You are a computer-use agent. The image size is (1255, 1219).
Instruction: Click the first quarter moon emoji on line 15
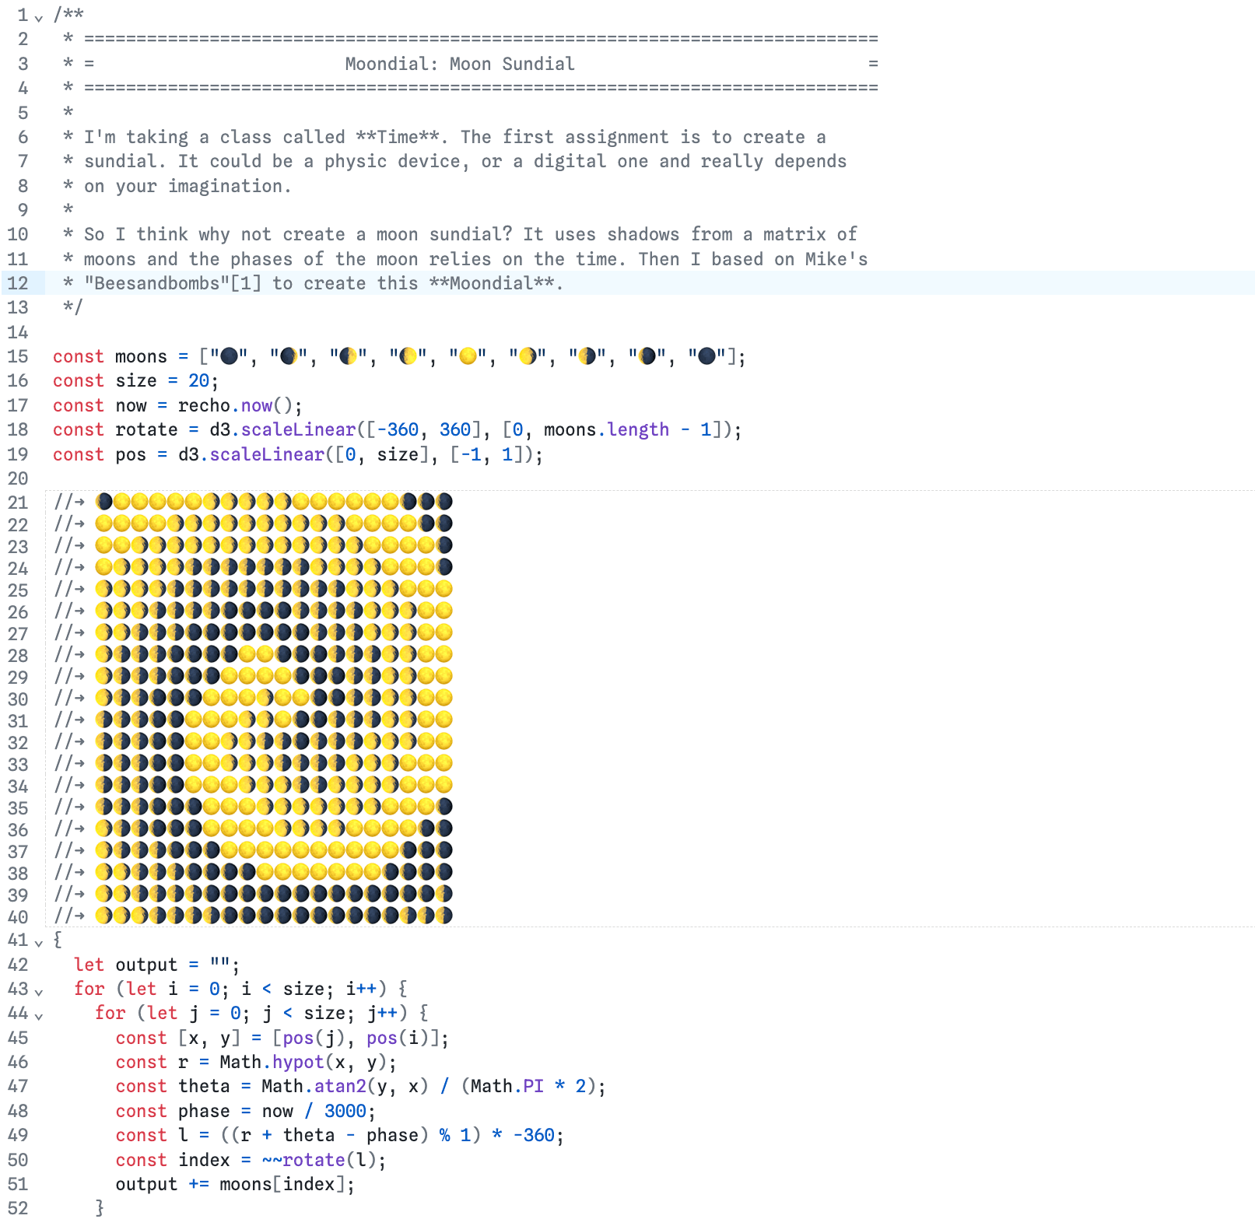[x=349, y=356]
